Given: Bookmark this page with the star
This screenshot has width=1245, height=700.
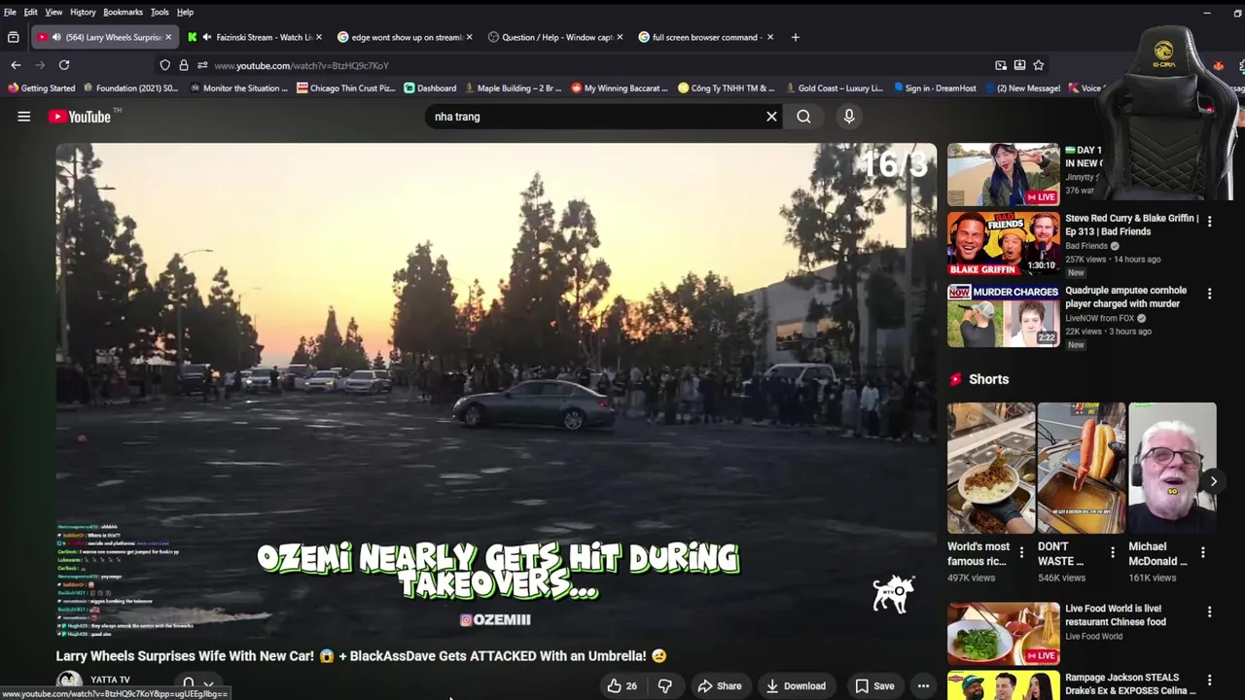Looking at the screenshot, I should pyautogui.click(x=1039, y=65).
